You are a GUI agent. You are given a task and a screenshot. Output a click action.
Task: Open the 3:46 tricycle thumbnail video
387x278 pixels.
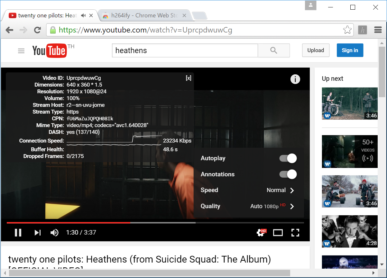click(x=350, y=191)
